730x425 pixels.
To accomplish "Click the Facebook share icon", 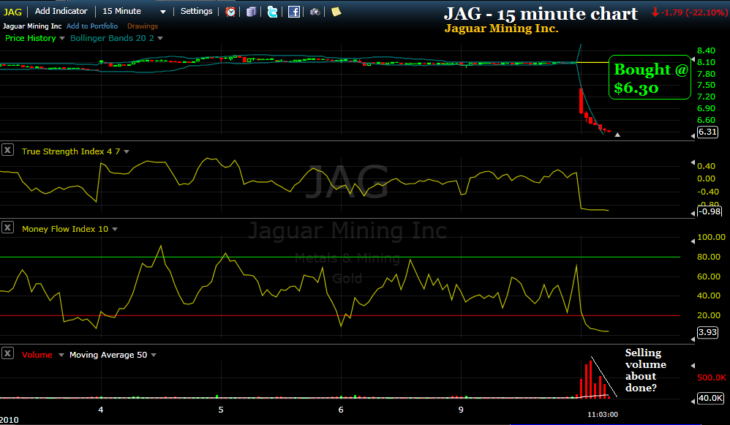I will tap(293, 12).
